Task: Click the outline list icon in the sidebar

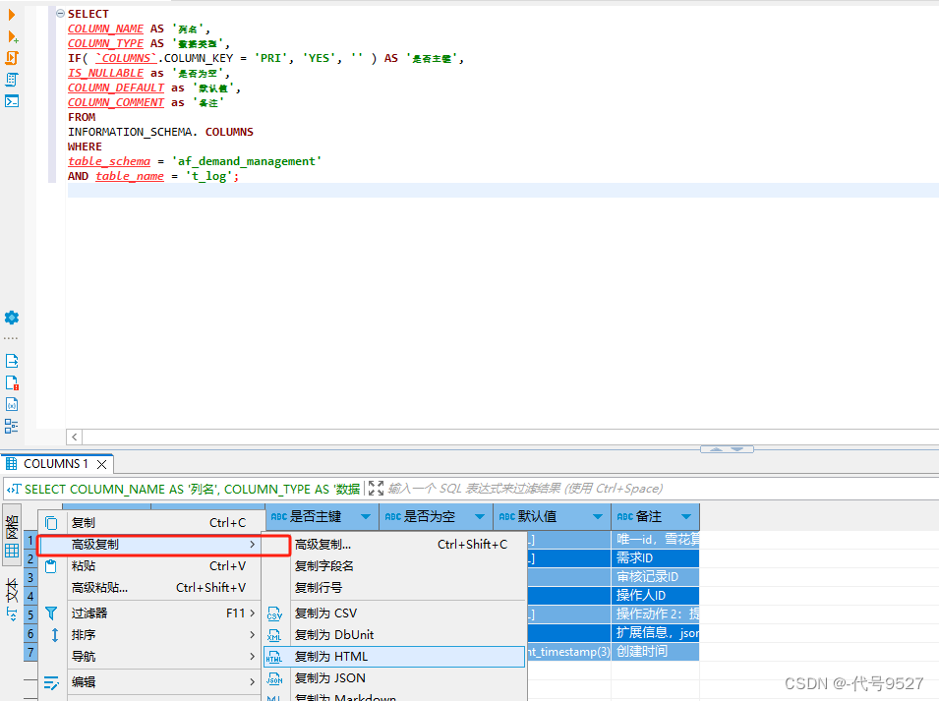Action: 12,426
